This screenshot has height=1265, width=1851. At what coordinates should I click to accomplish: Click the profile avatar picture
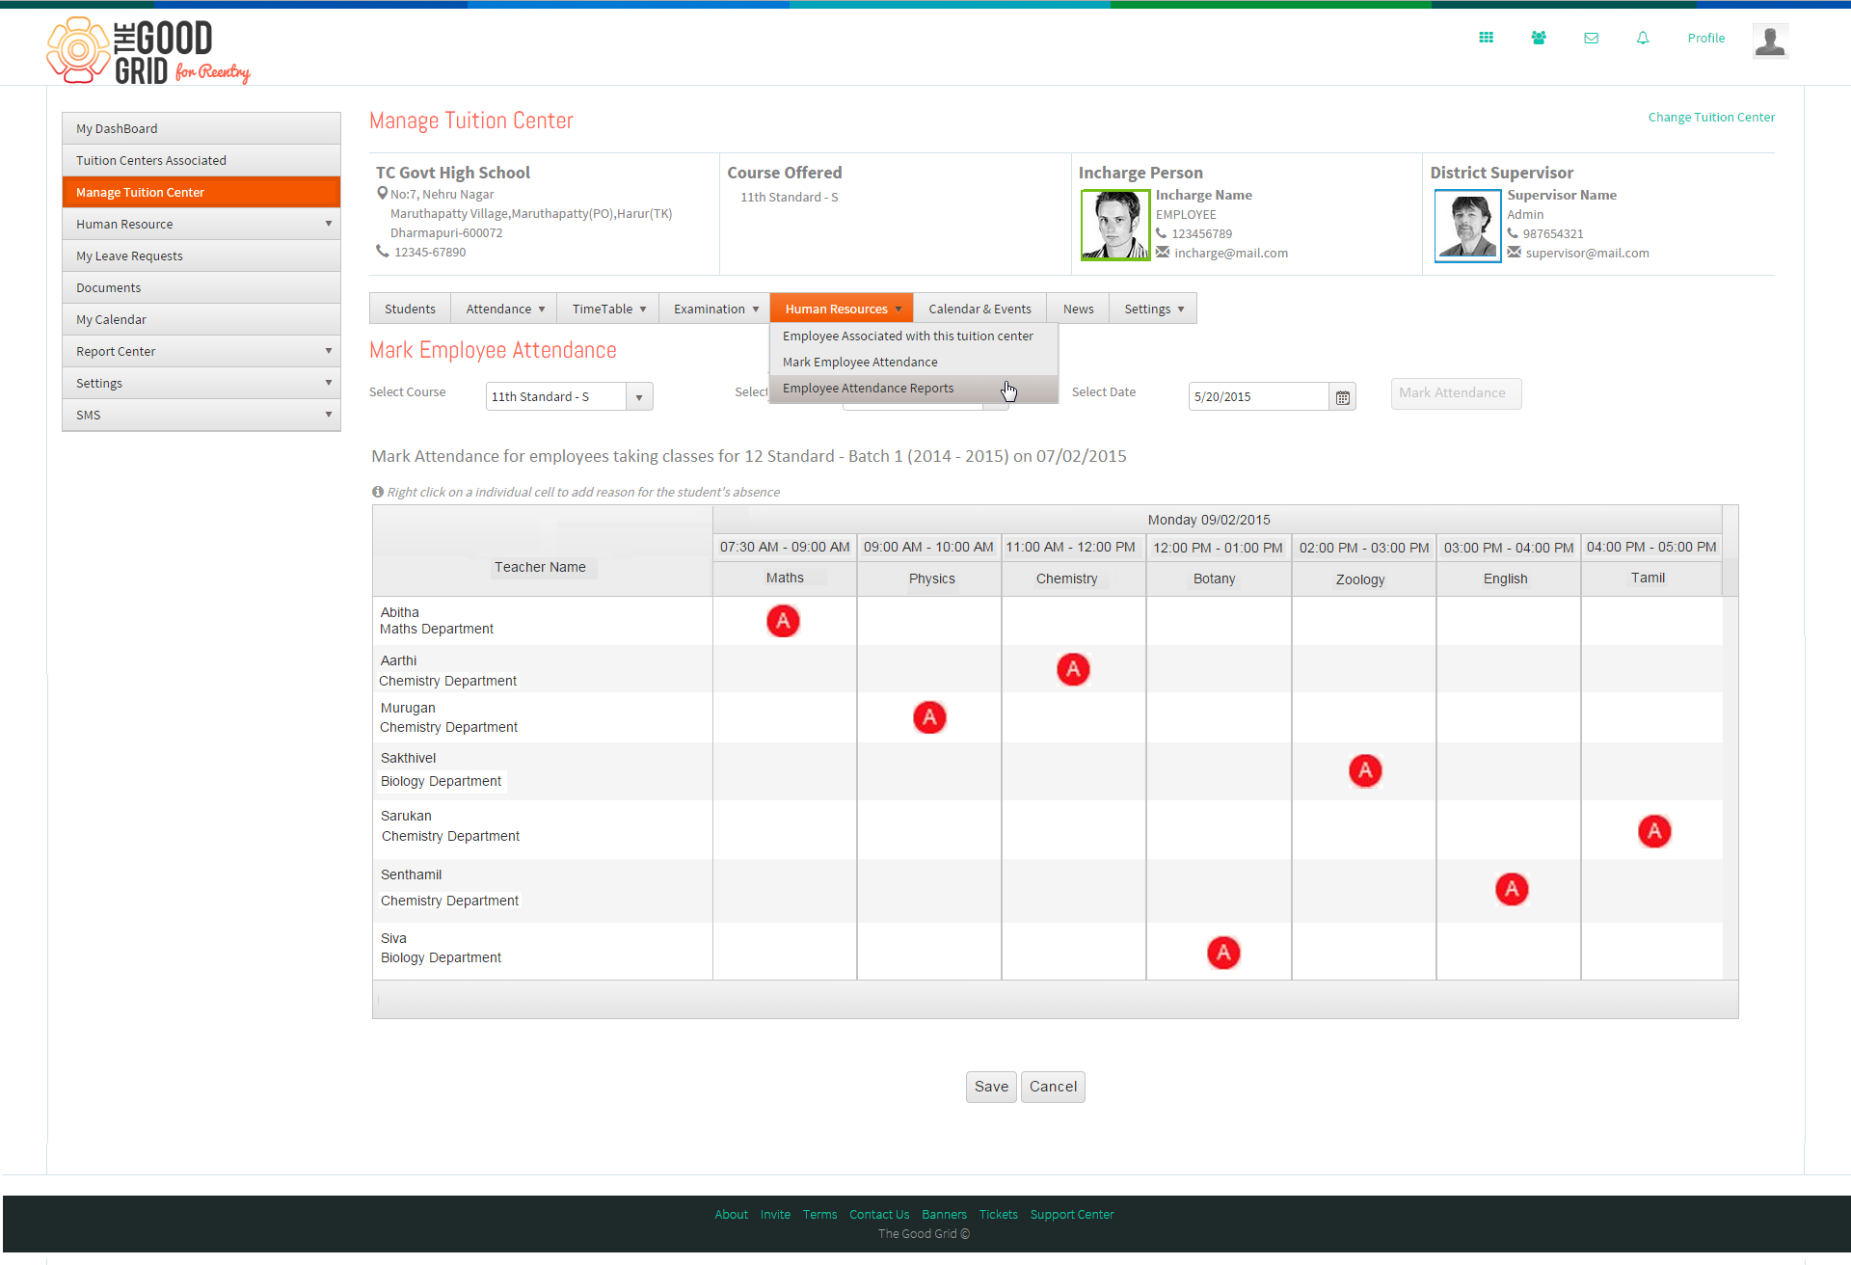click(x=1770, y=40)
